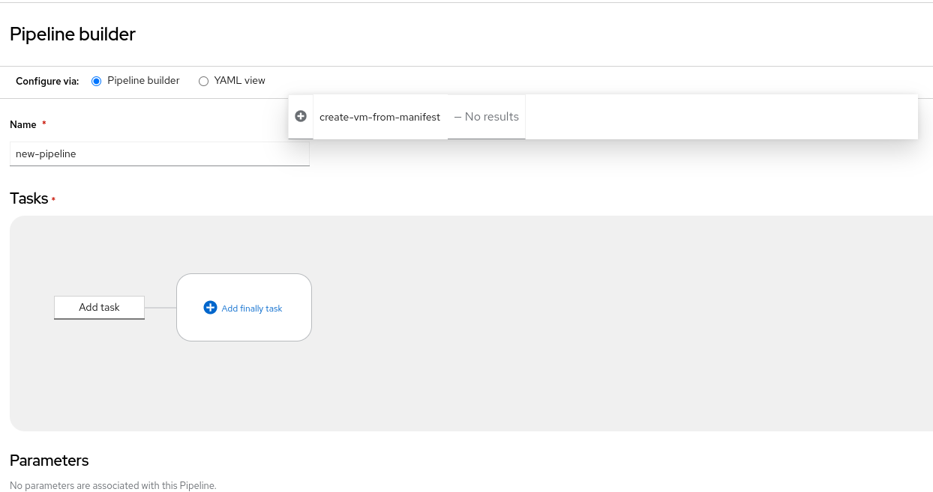This screenshot has height=492, width=933.
Task: Click the "No results" text in the search popup
Action: point(487,117)
